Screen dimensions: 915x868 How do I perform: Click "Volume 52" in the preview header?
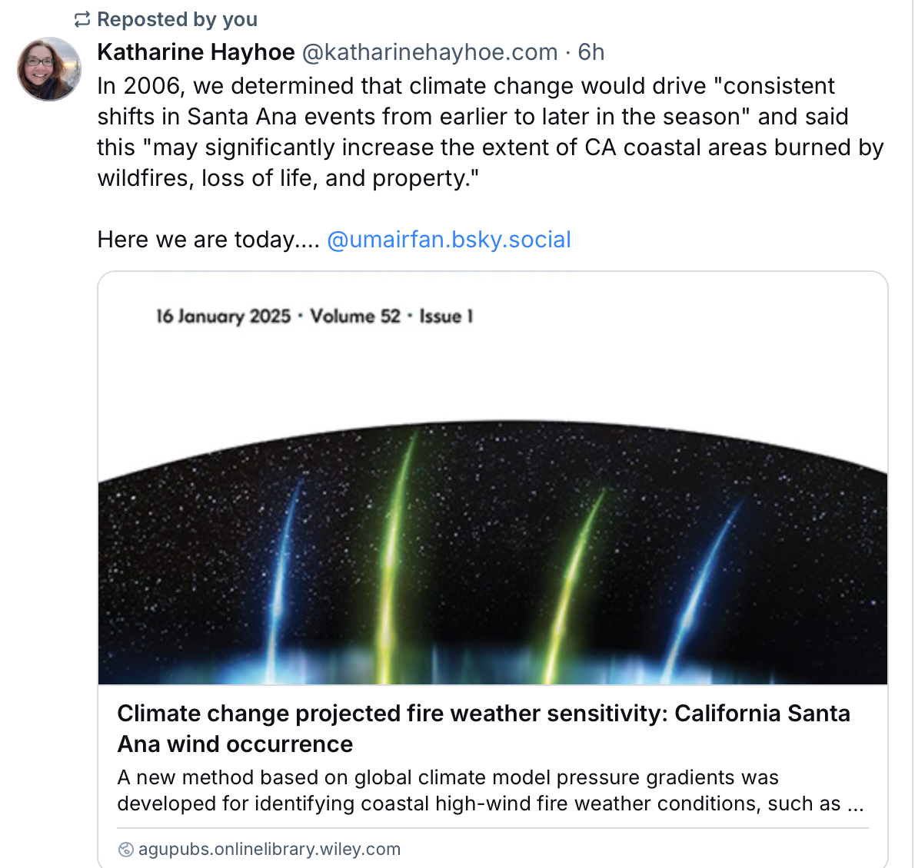pos(355,316)
